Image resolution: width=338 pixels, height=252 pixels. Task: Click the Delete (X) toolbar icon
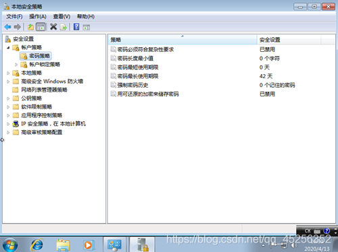pos(53,27)
